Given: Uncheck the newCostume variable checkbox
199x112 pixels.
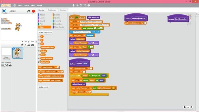Looking at the screenshot, I should 39,58.
